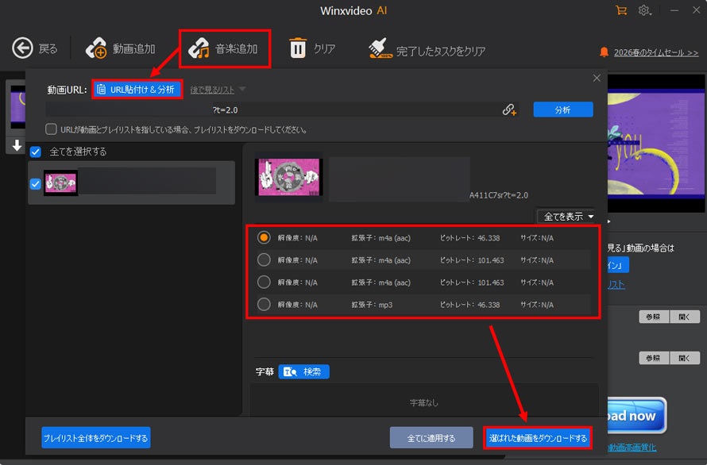Click the video URL input field
Viewport: 707px width, 465px height.
270,110
